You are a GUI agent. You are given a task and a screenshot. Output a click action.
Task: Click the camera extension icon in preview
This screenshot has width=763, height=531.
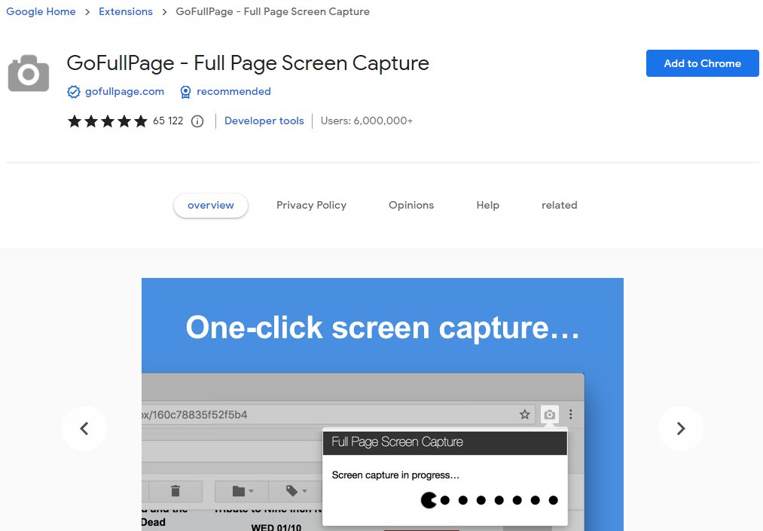pos(549,414)
